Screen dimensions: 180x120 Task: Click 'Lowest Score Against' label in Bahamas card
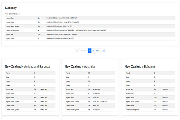[132, 110]
